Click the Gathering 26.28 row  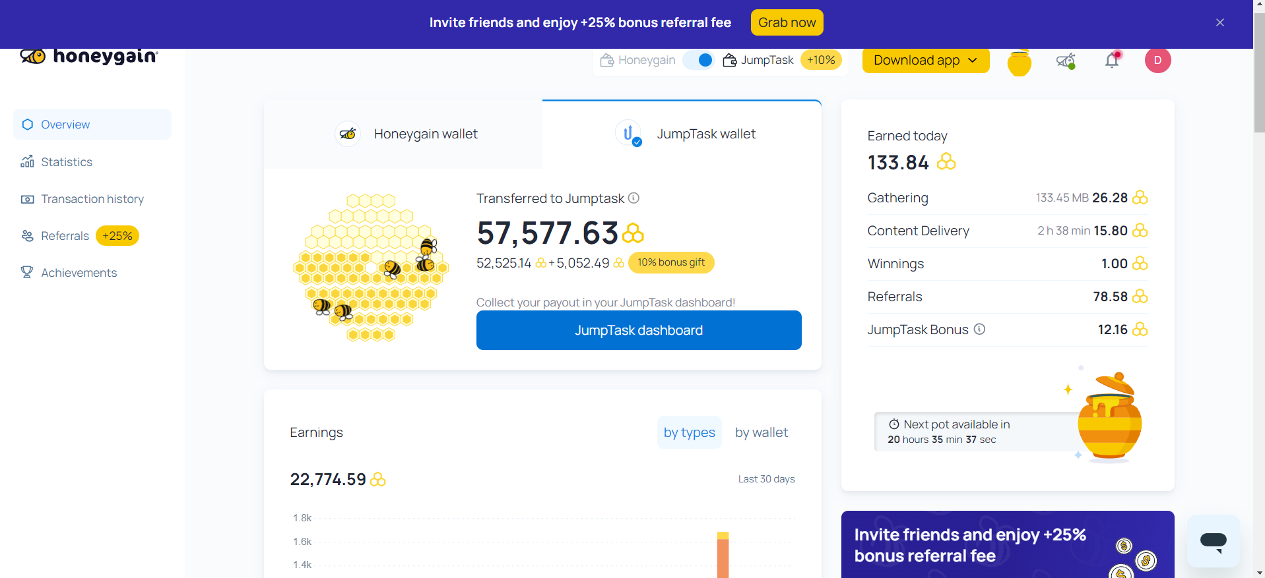coord(1008,198)
